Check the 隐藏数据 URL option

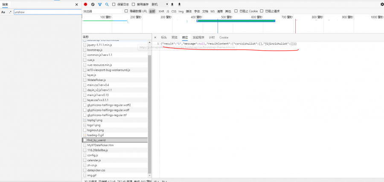coord(126,11)
